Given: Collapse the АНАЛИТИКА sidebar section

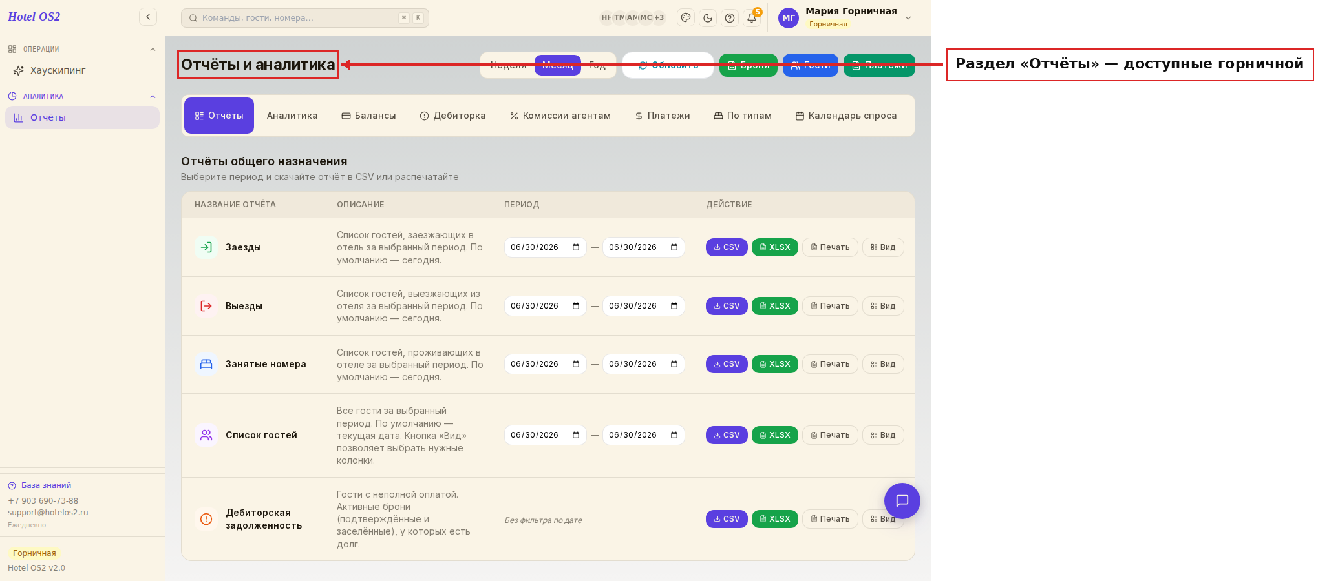Looking at the screenshot, I should click(x=153, y=97).
